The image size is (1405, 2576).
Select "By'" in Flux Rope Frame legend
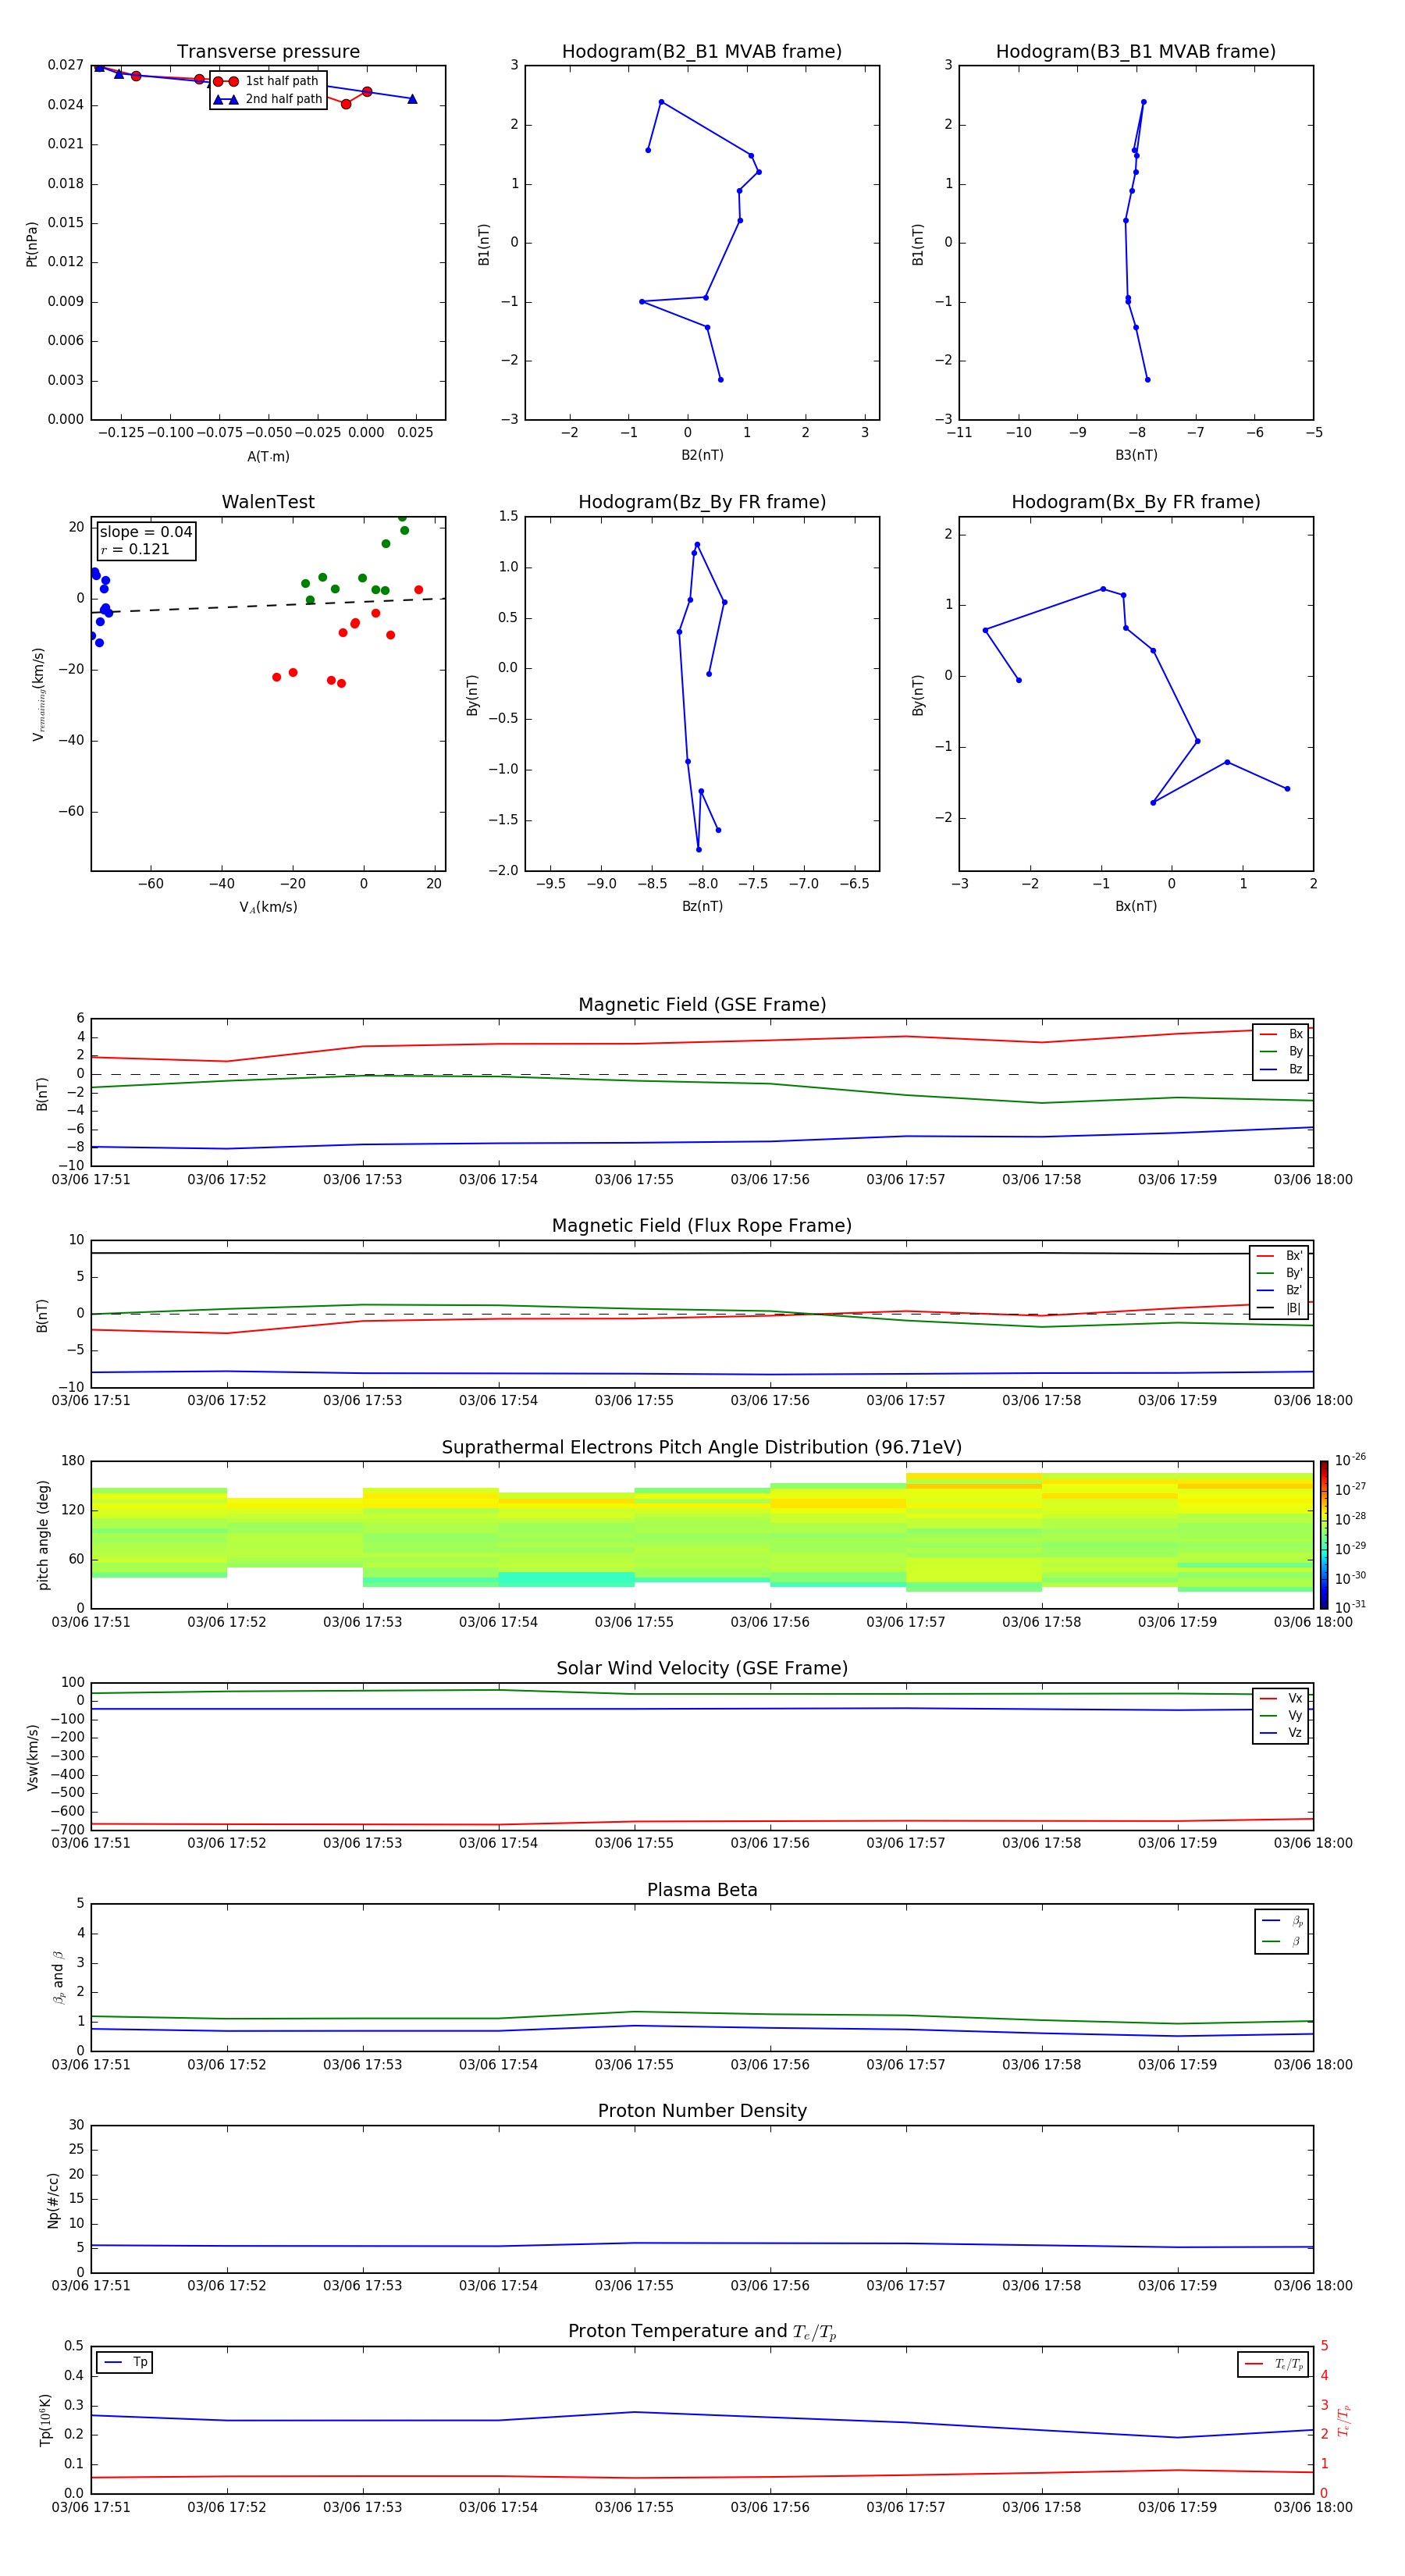1294,1273
